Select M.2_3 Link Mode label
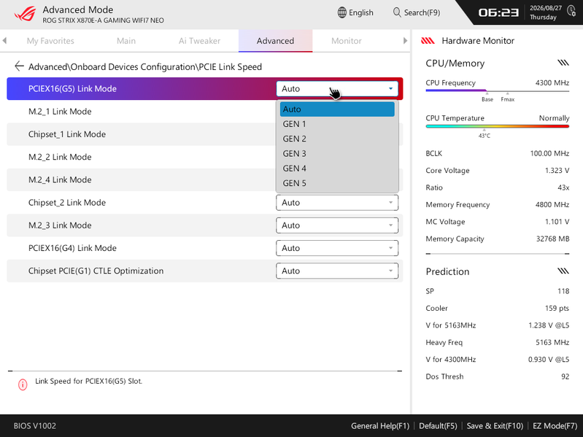This screenshot has height=437, width=583. point(60,225)
